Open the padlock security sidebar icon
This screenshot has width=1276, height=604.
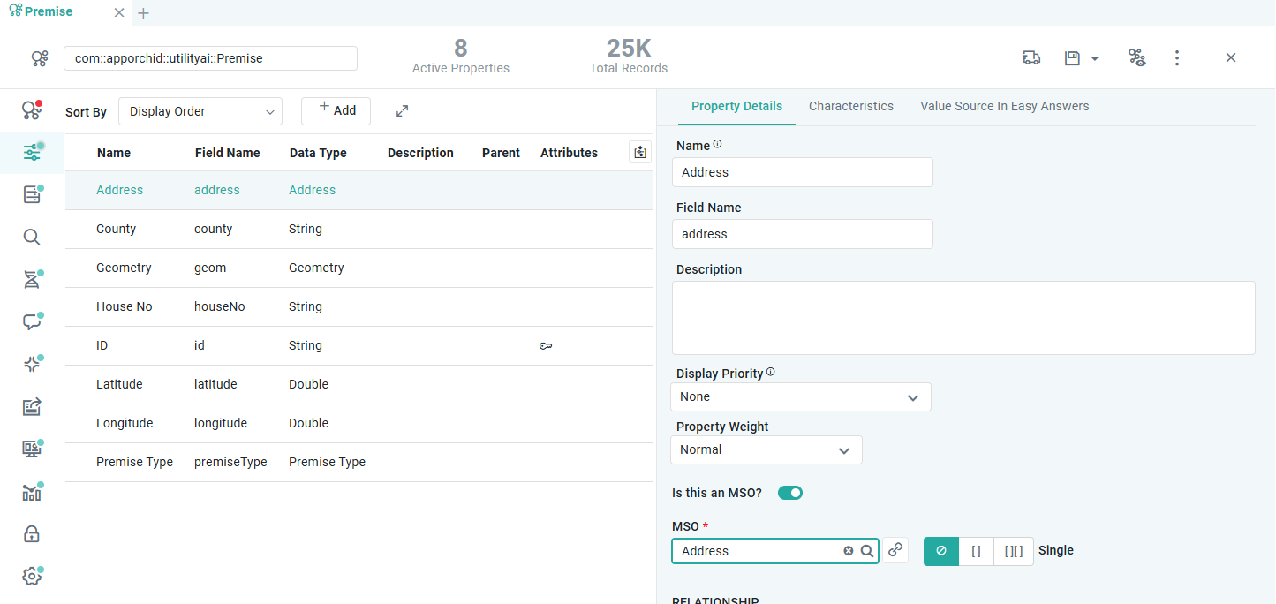pos(32,534)
